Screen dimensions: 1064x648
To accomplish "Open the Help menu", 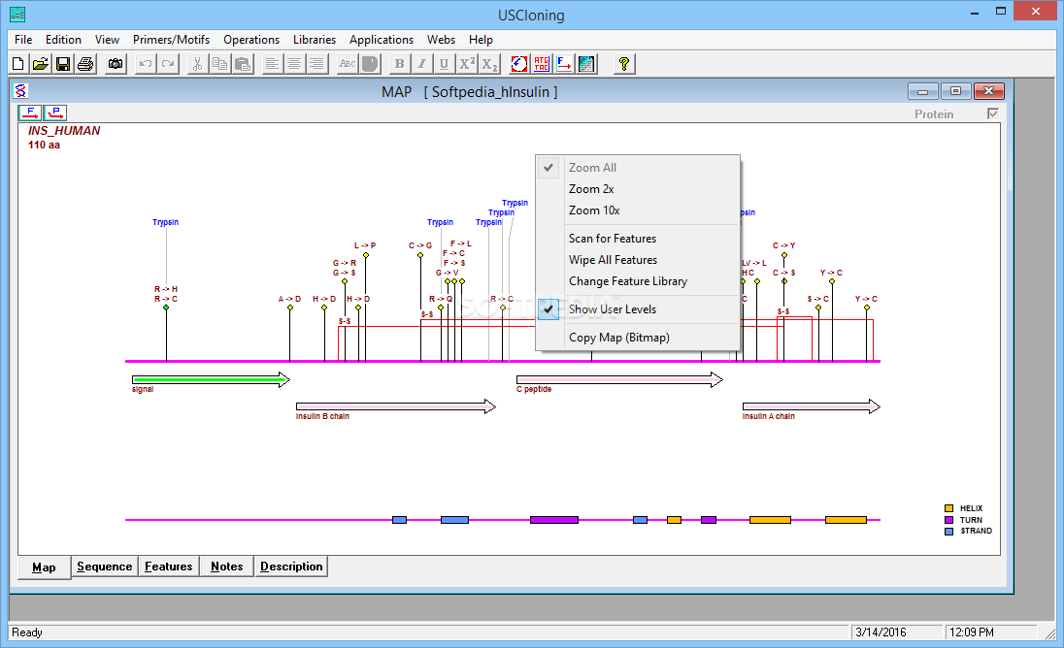I will [x=481, y=40].
